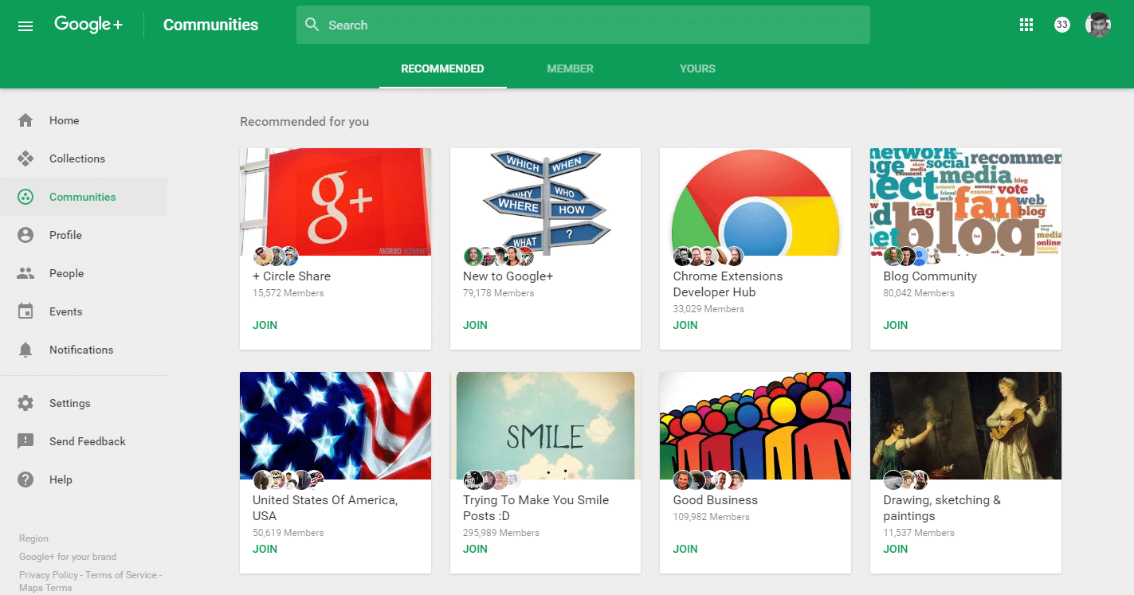Switch to the Yours tab
Image resolution: width=1134 pixels, height=595 pixels.
point(697,69)
